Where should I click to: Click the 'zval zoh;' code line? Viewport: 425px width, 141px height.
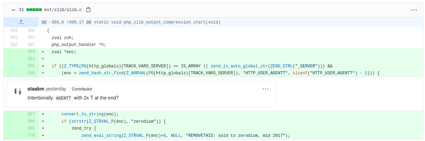point(62,37)
